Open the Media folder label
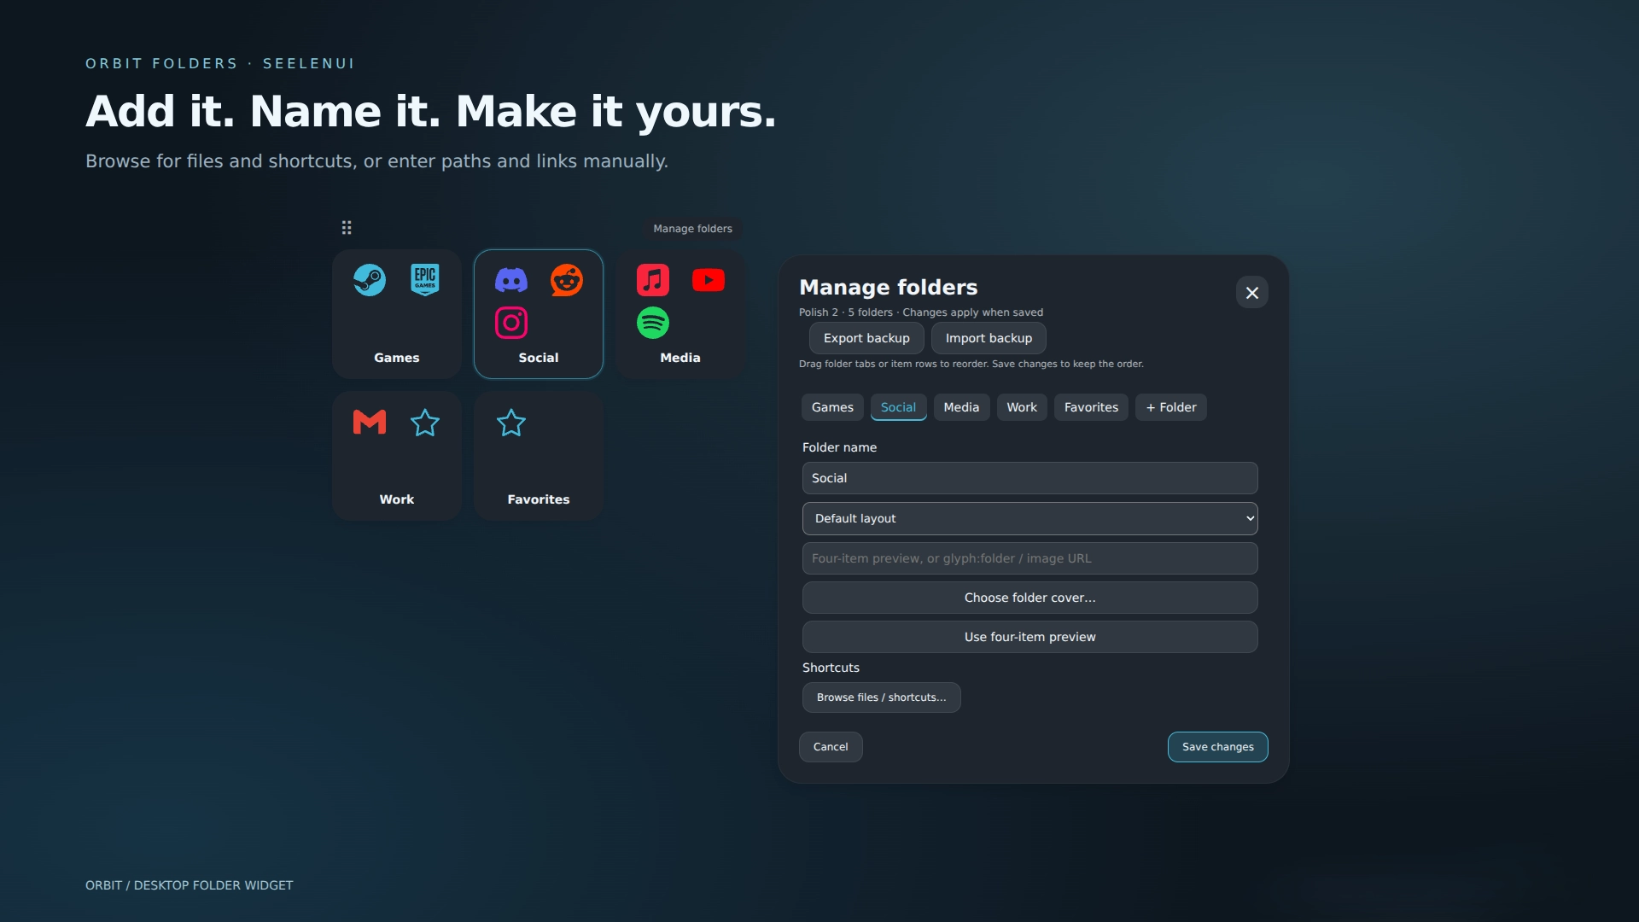This screenshot has height=922, width=1639. pyautogui.click(x=680, y=358)
